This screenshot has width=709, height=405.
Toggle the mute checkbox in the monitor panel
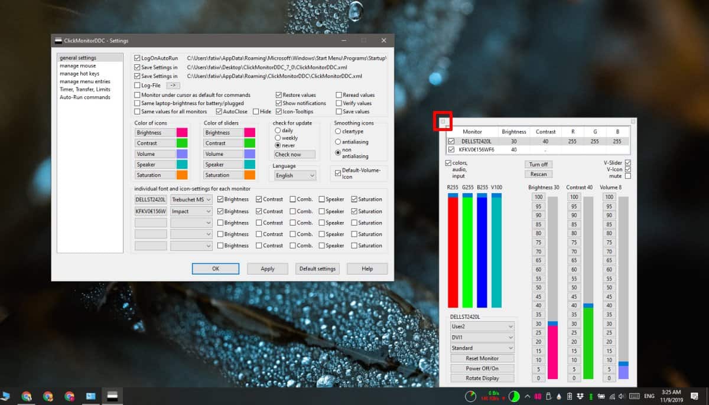[629, 175]
